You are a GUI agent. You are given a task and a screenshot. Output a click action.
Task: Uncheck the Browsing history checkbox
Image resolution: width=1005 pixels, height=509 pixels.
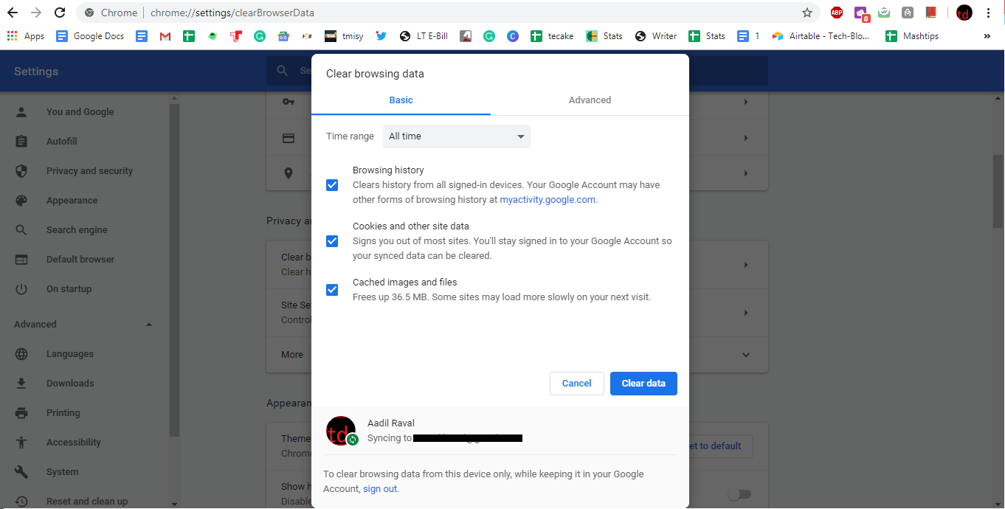(332, 185)
